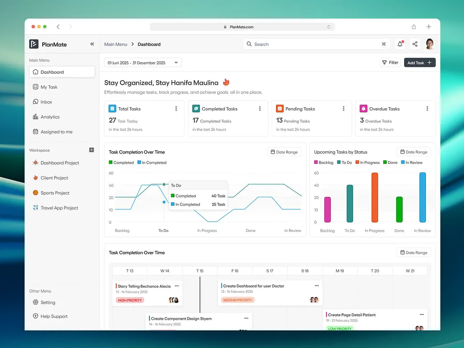Click the PlanMate logo icon
464x348 pixels.
[34, 44]
